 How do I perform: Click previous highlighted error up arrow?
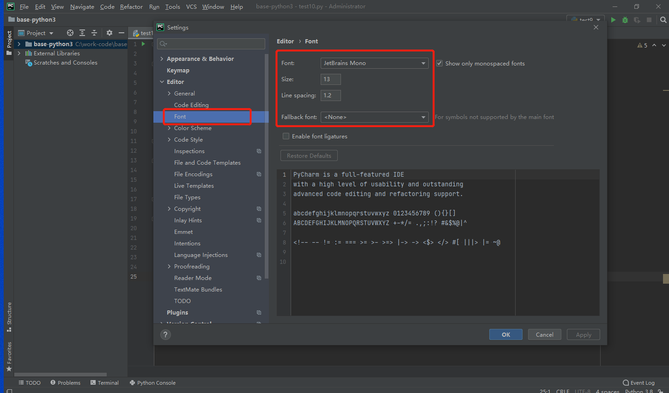pyautogui.click(x=654, y=45)
